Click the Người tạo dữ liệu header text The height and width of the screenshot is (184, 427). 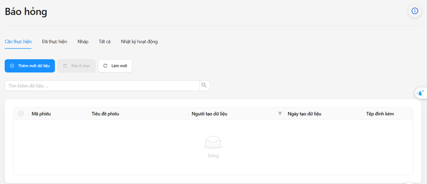click(209, 114)
